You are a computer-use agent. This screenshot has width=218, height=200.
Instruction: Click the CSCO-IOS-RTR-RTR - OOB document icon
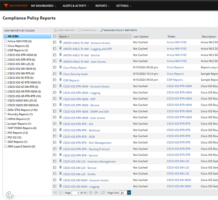(x=60, y=136)
